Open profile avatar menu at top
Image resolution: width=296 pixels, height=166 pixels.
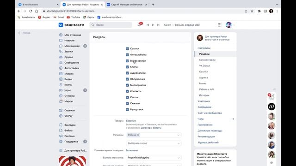point(230,25)
